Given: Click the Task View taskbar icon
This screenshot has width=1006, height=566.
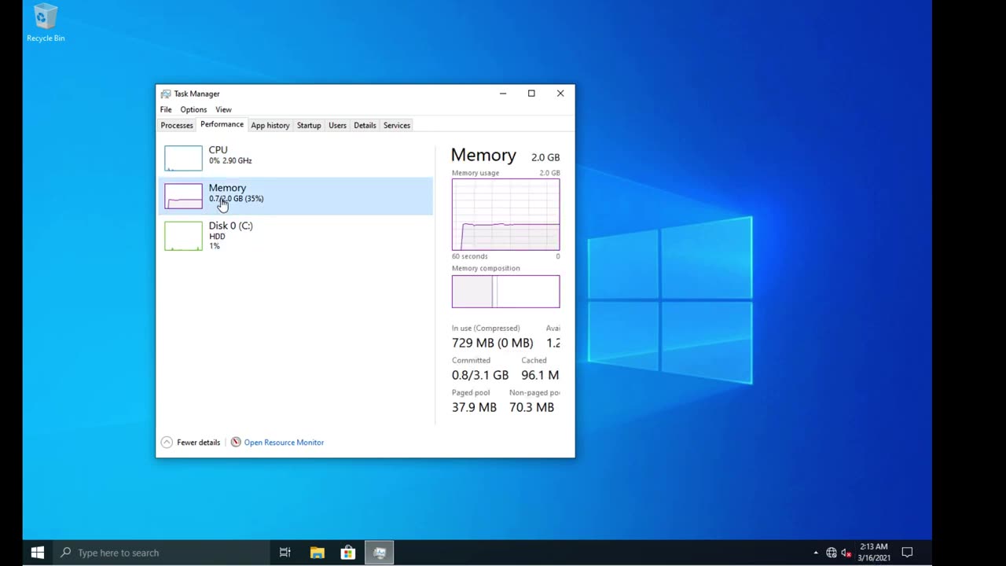Looking at the screenshot, I should [285, 553].
